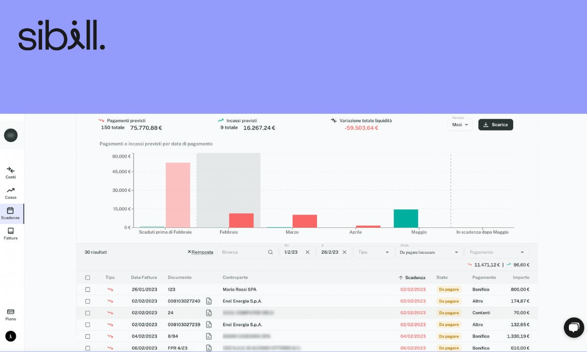Open the chat support bubble
The width and height of the screenshot is (587, 352).
coord(574,328)
